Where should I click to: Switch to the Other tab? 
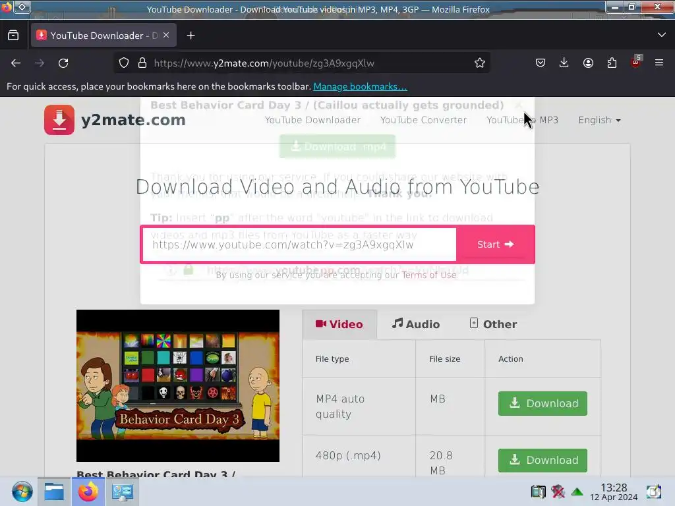tap(493, 324)
